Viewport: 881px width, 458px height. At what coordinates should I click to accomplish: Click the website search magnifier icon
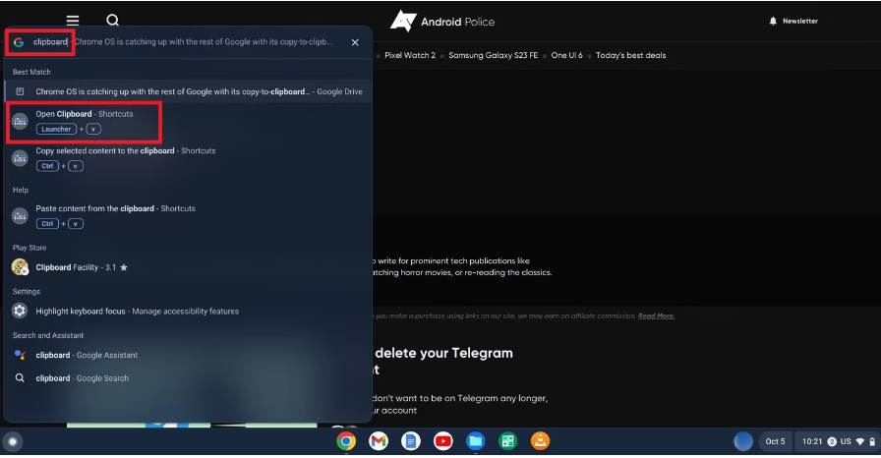click(113, 21)
